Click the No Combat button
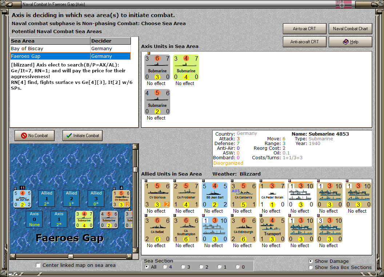Viewport: 384px width, 277px height. click(x=35, y=136)
